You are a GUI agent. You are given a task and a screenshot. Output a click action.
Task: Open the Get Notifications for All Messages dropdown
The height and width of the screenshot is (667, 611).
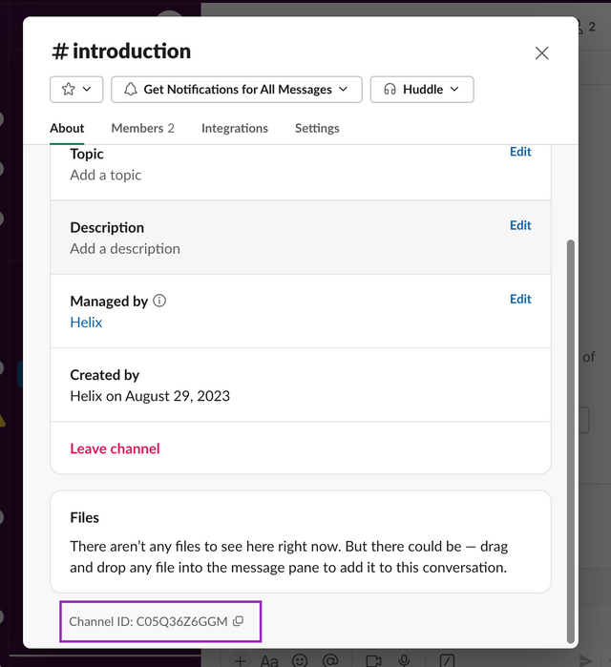click(x=237, y=90)
